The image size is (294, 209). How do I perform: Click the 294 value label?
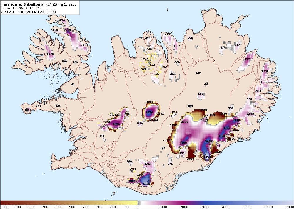click(x=190, y=106)
